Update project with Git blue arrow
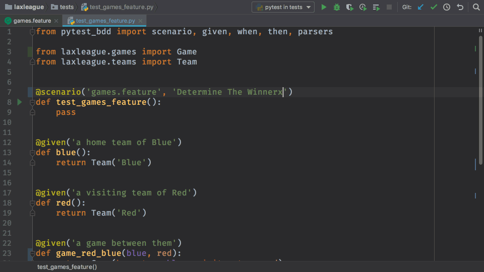 click(x=420, y=7)
